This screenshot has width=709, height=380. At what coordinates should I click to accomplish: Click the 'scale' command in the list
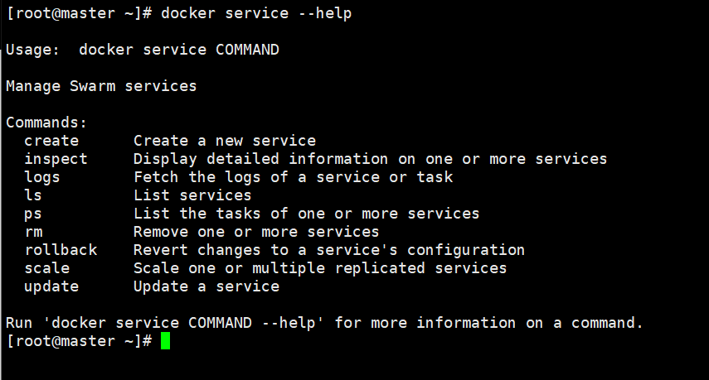(47, 268)
